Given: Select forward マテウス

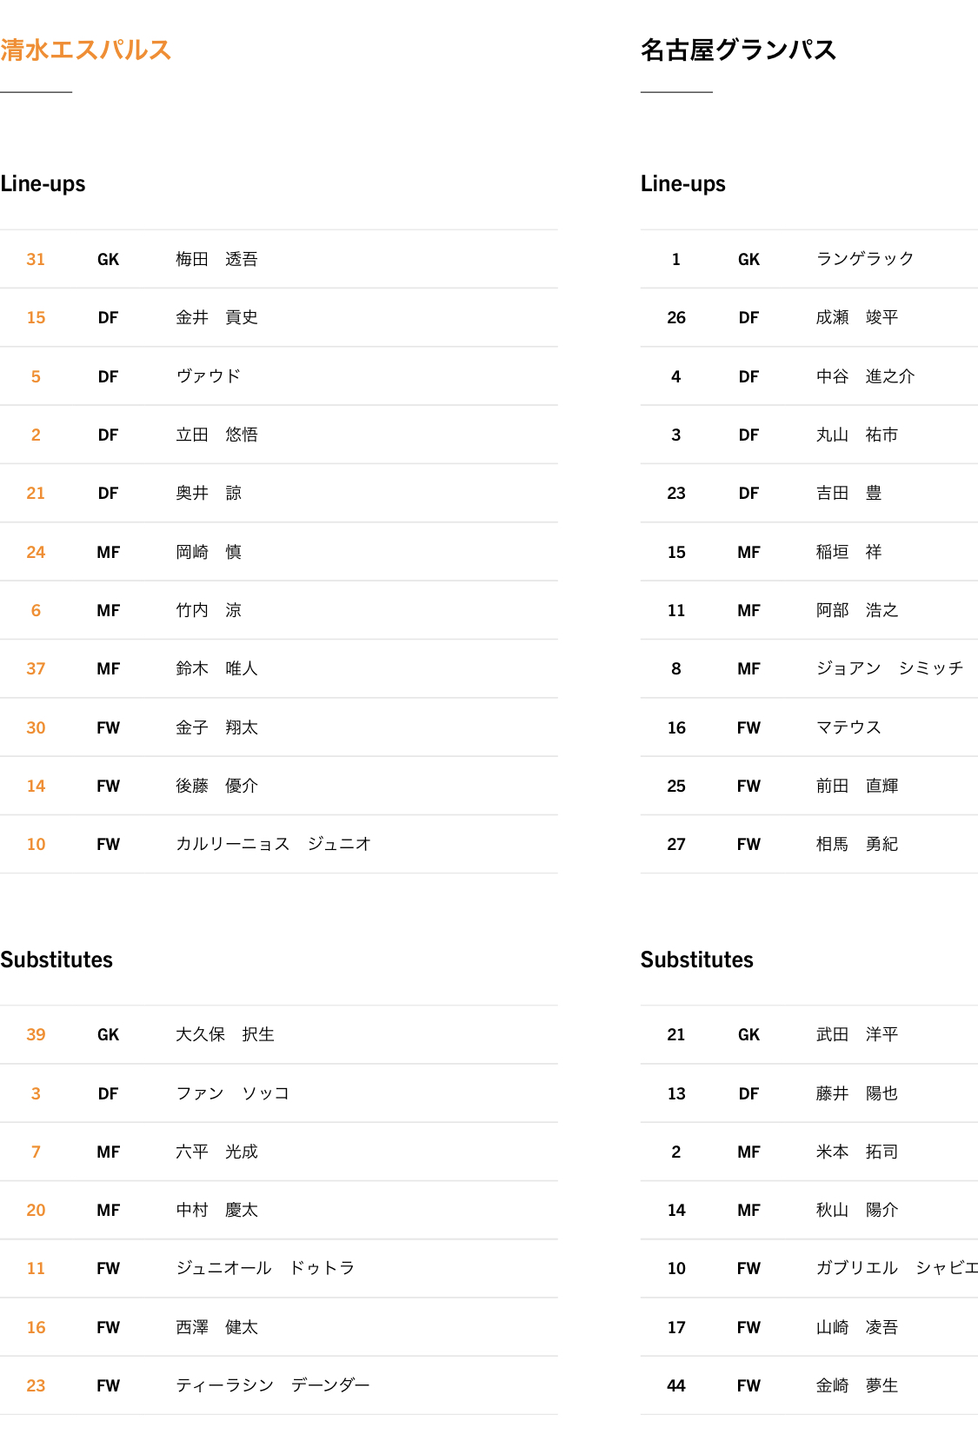Looking at the screenshot, I should coord(848,727).
